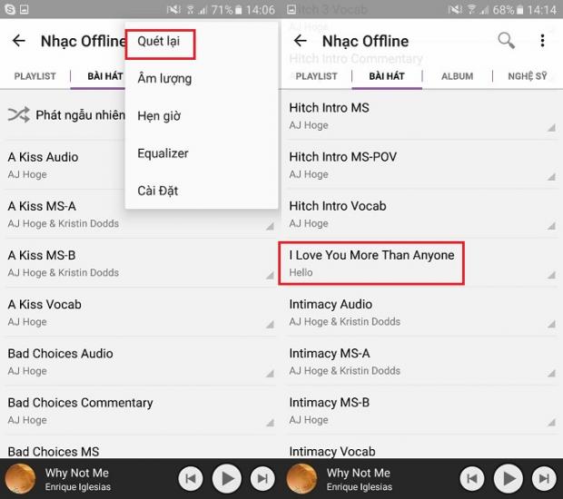Select Quét lại from the popup menu
Viewport: 563px width, 499px height.
click(x=159, y=42)
